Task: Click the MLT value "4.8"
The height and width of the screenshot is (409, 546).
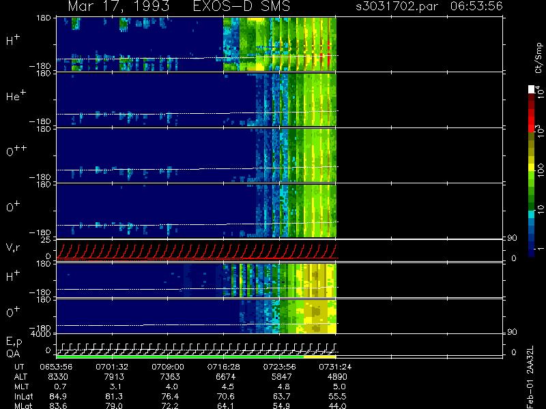Action: click(x=284, y=387)
